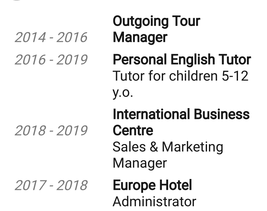This screenshot has height=211, width=267.
Task: Click the "Sales & Marketing Manager" role text
Action: pyautogui.click(x=168, y=155)
